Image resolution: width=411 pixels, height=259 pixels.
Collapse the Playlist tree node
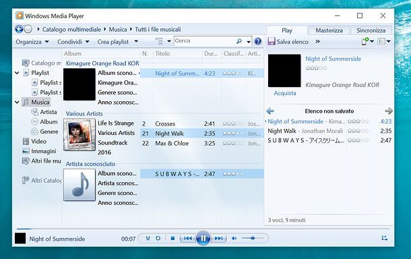tap(17, 73)
